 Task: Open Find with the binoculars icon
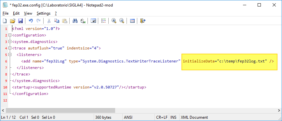75,21
